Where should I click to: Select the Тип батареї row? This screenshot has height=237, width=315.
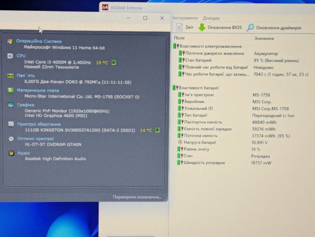pos(236,116)
